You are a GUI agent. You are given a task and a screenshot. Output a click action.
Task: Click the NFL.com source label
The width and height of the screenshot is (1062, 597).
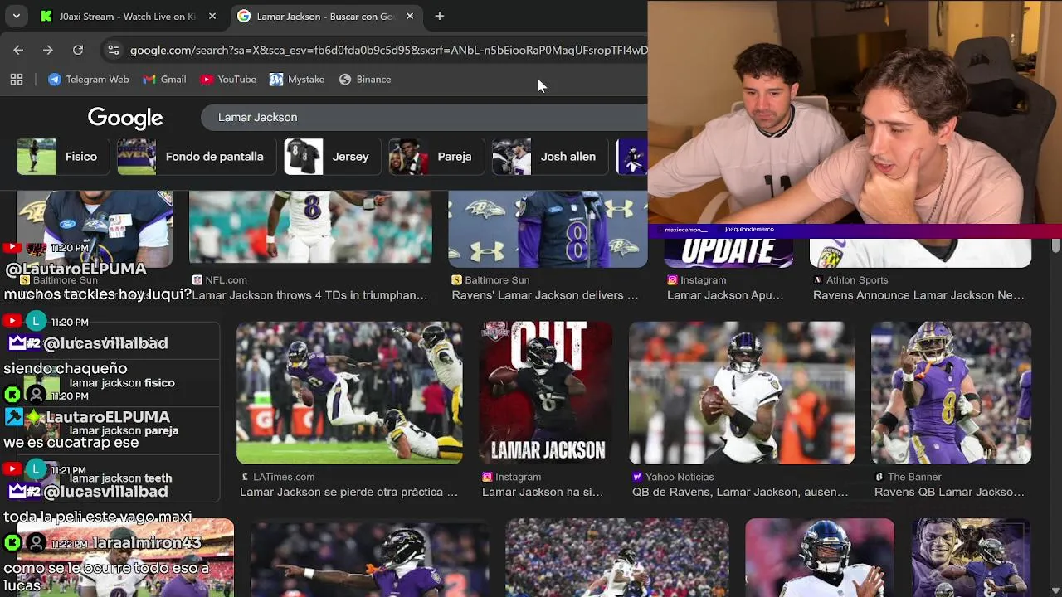(226, 280)
